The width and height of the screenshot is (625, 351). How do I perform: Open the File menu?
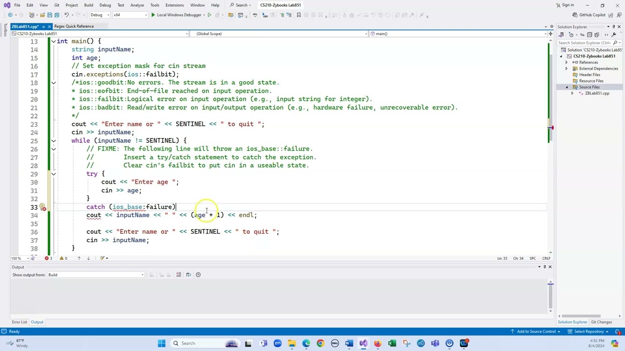[x=17, y=5]
